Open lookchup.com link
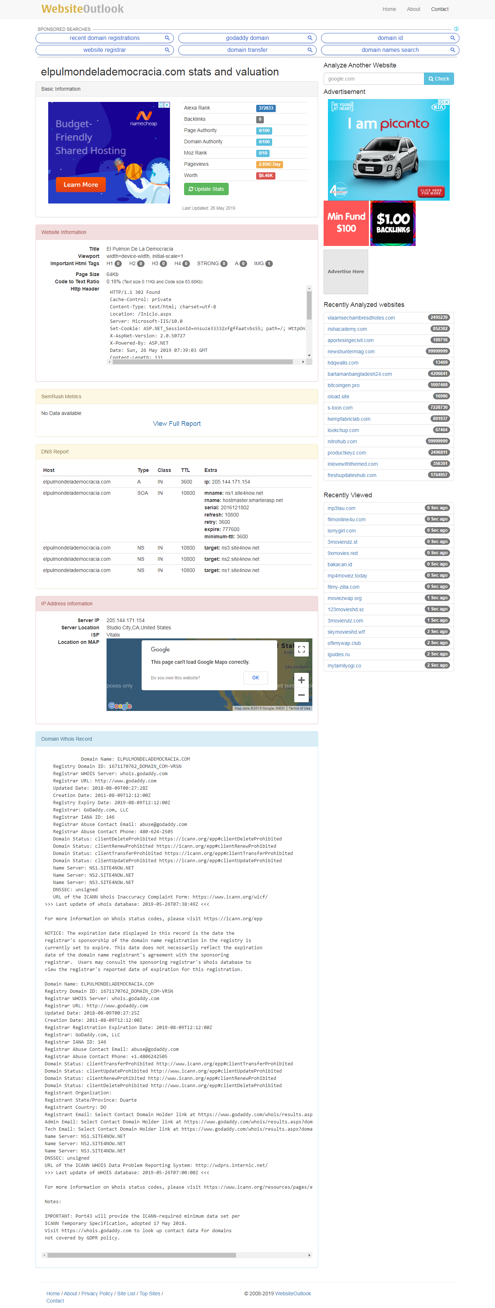Viewport: 495px width, 1308px height. (343, 430)
